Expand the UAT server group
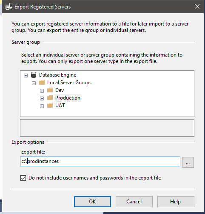The width and height of the screenshot is (205, 214). (42, 106)
